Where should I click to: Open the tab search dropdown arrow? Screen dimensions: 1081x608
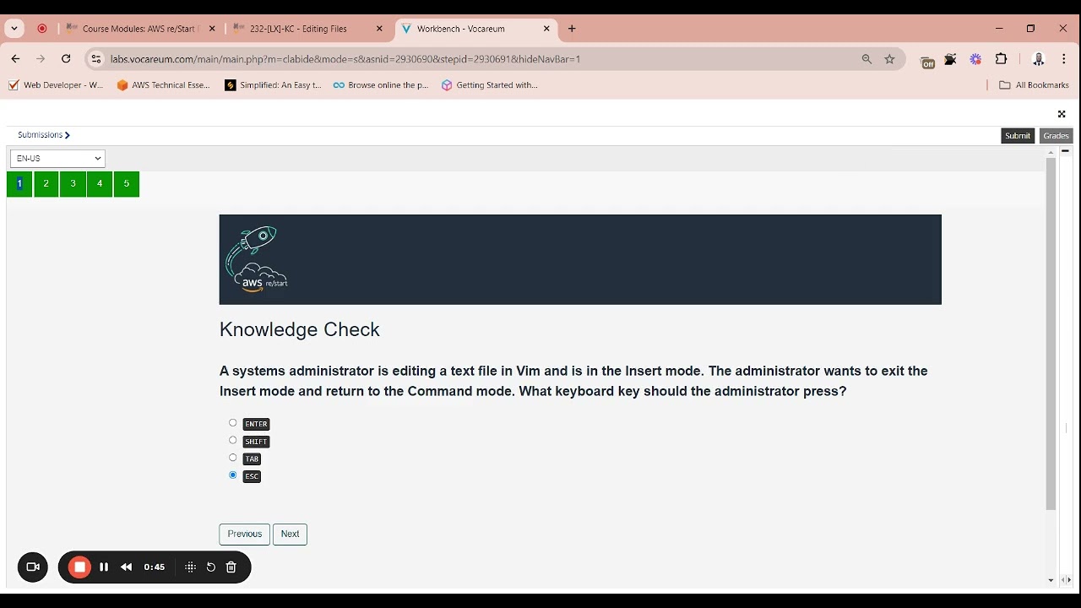point(14,29)
